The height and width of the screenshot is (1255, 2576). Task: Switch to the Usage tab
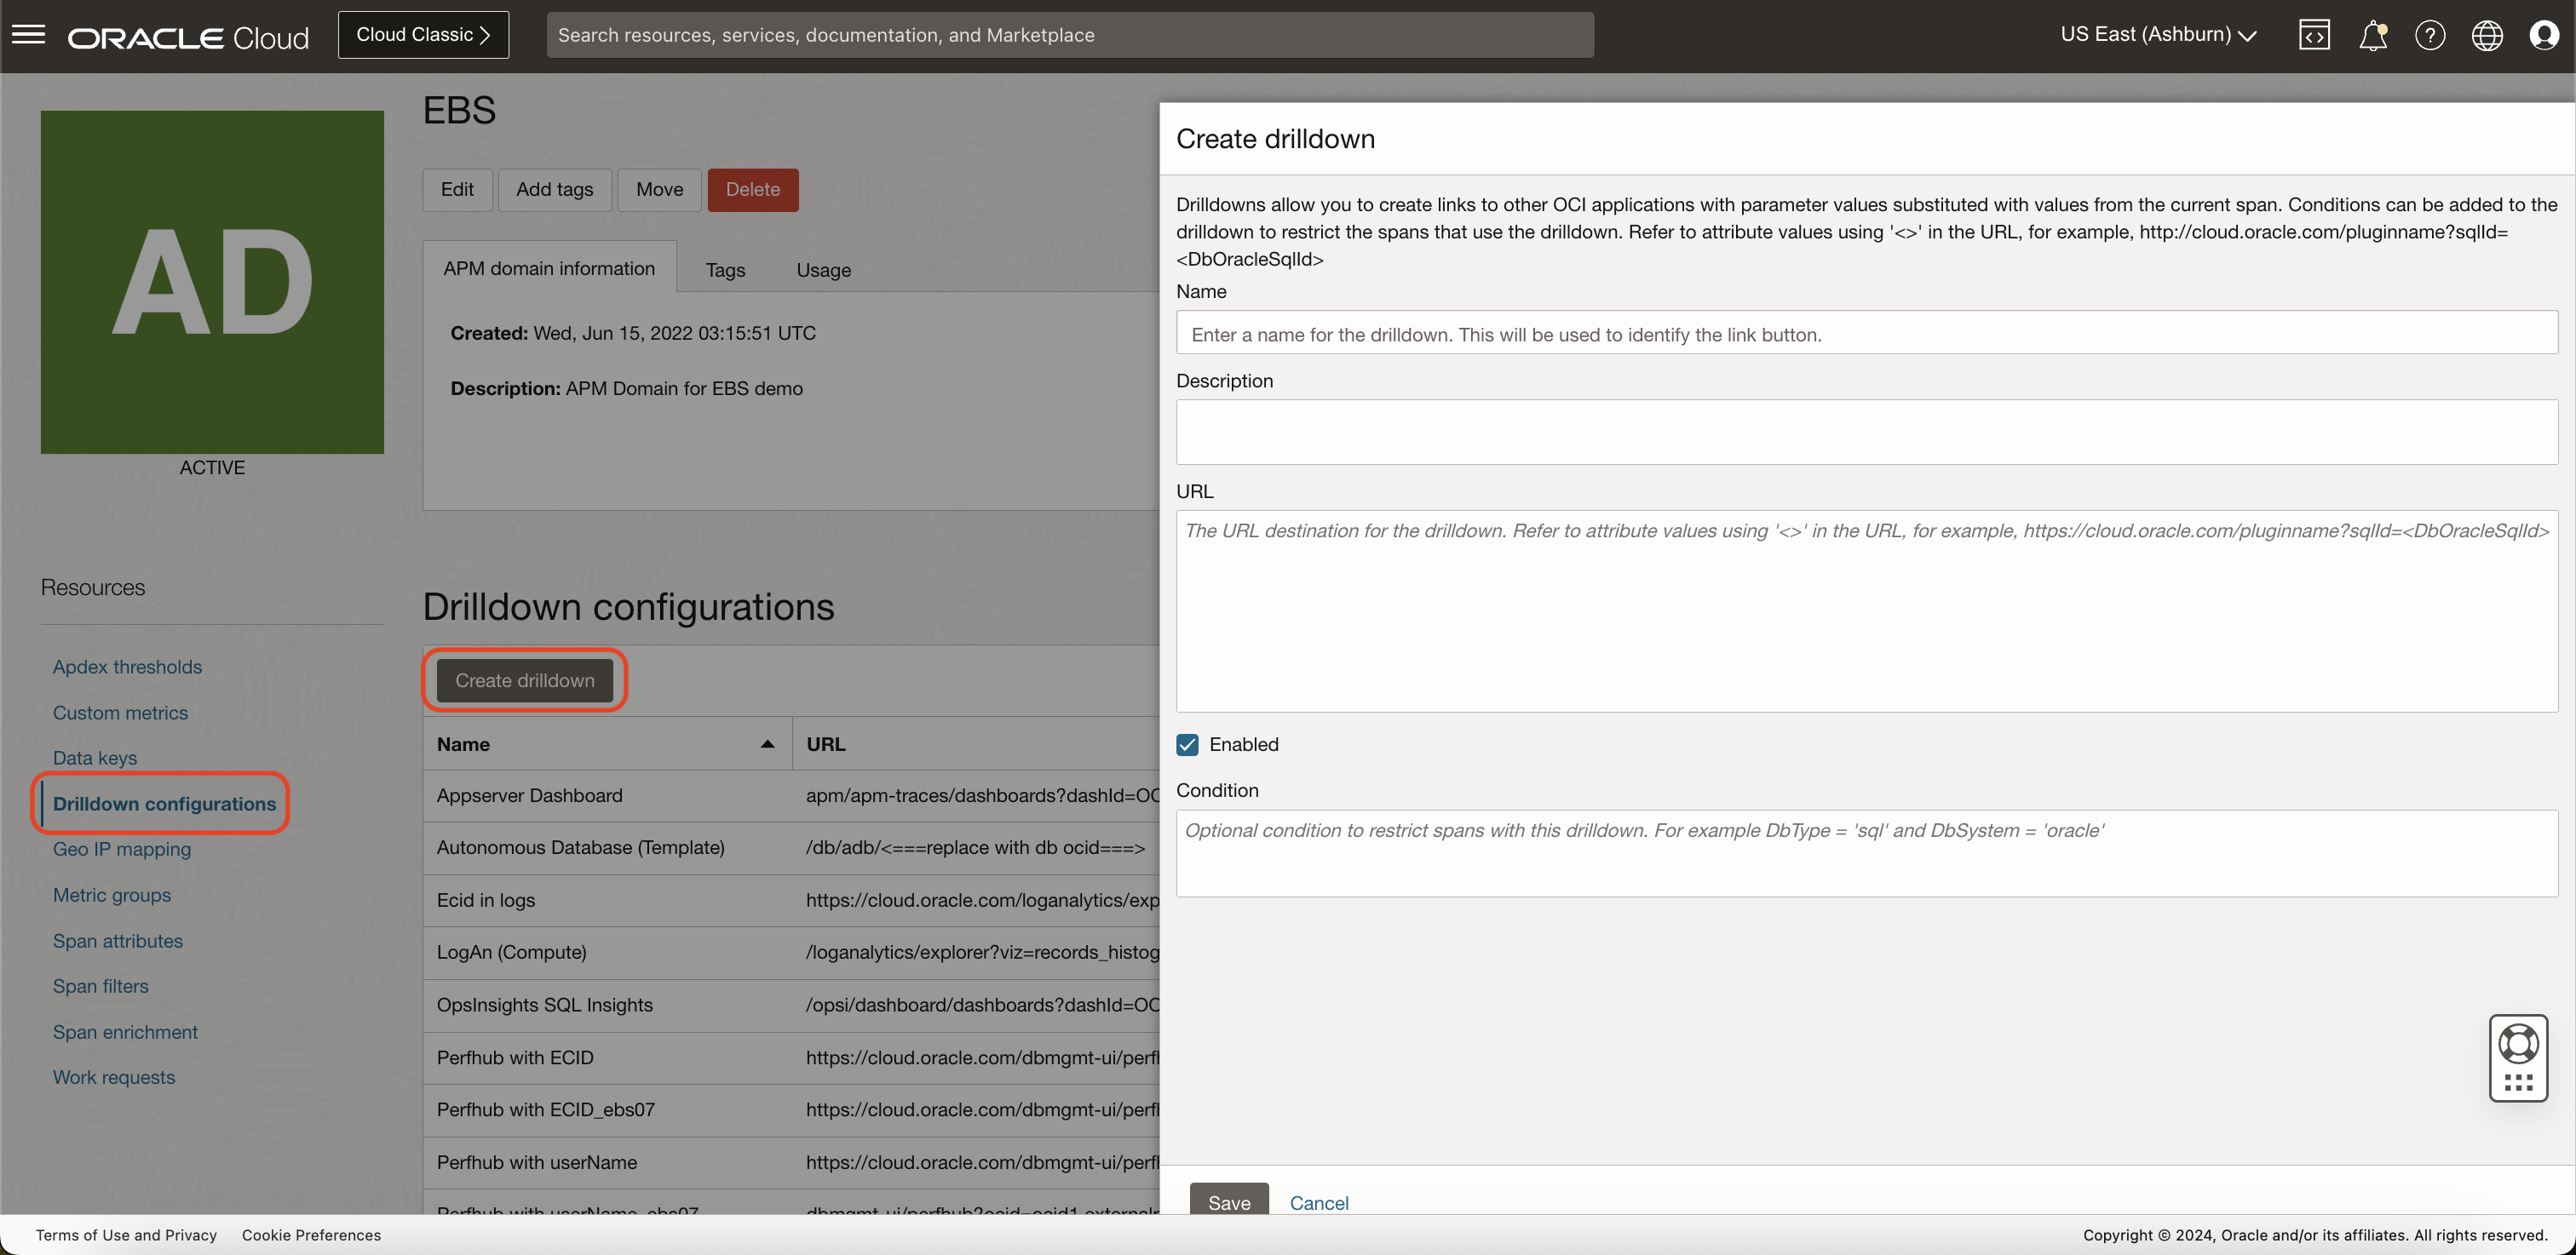(x=823, y=270)
